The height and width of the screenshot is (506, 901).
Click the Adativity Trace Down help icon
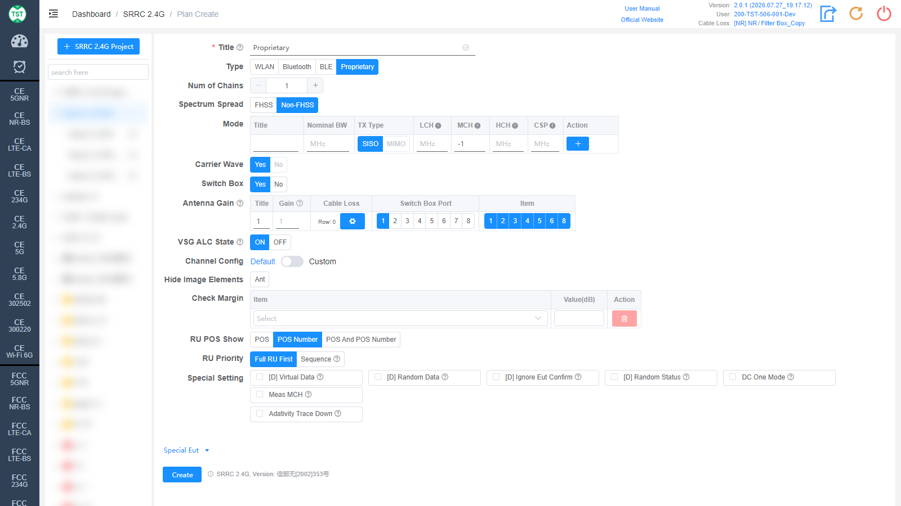(x=338, y=414)
